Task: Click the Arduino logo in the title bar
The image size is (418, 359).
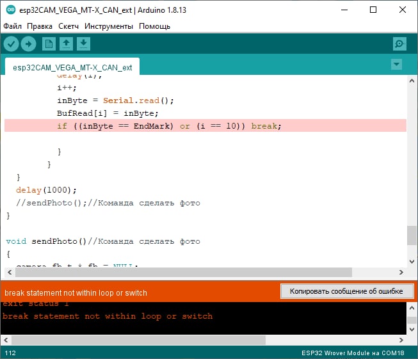Action: 11,10
